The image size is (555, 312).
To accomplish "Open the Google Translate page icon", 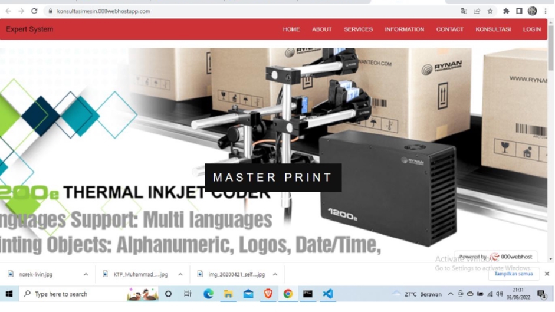I will point(464,11).
